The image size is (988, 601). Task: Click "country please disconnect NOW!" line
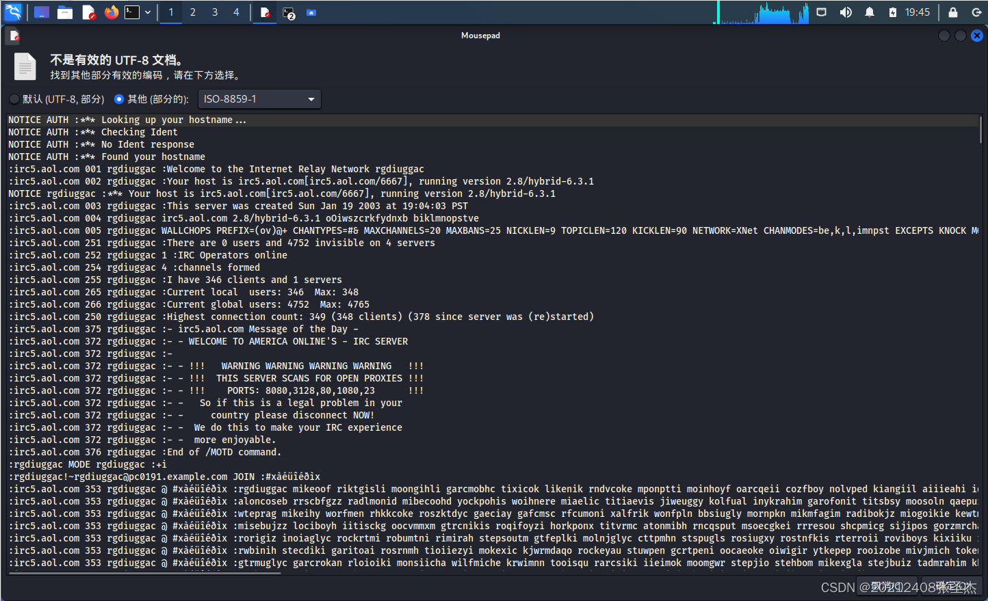click(x=192, y=415)
